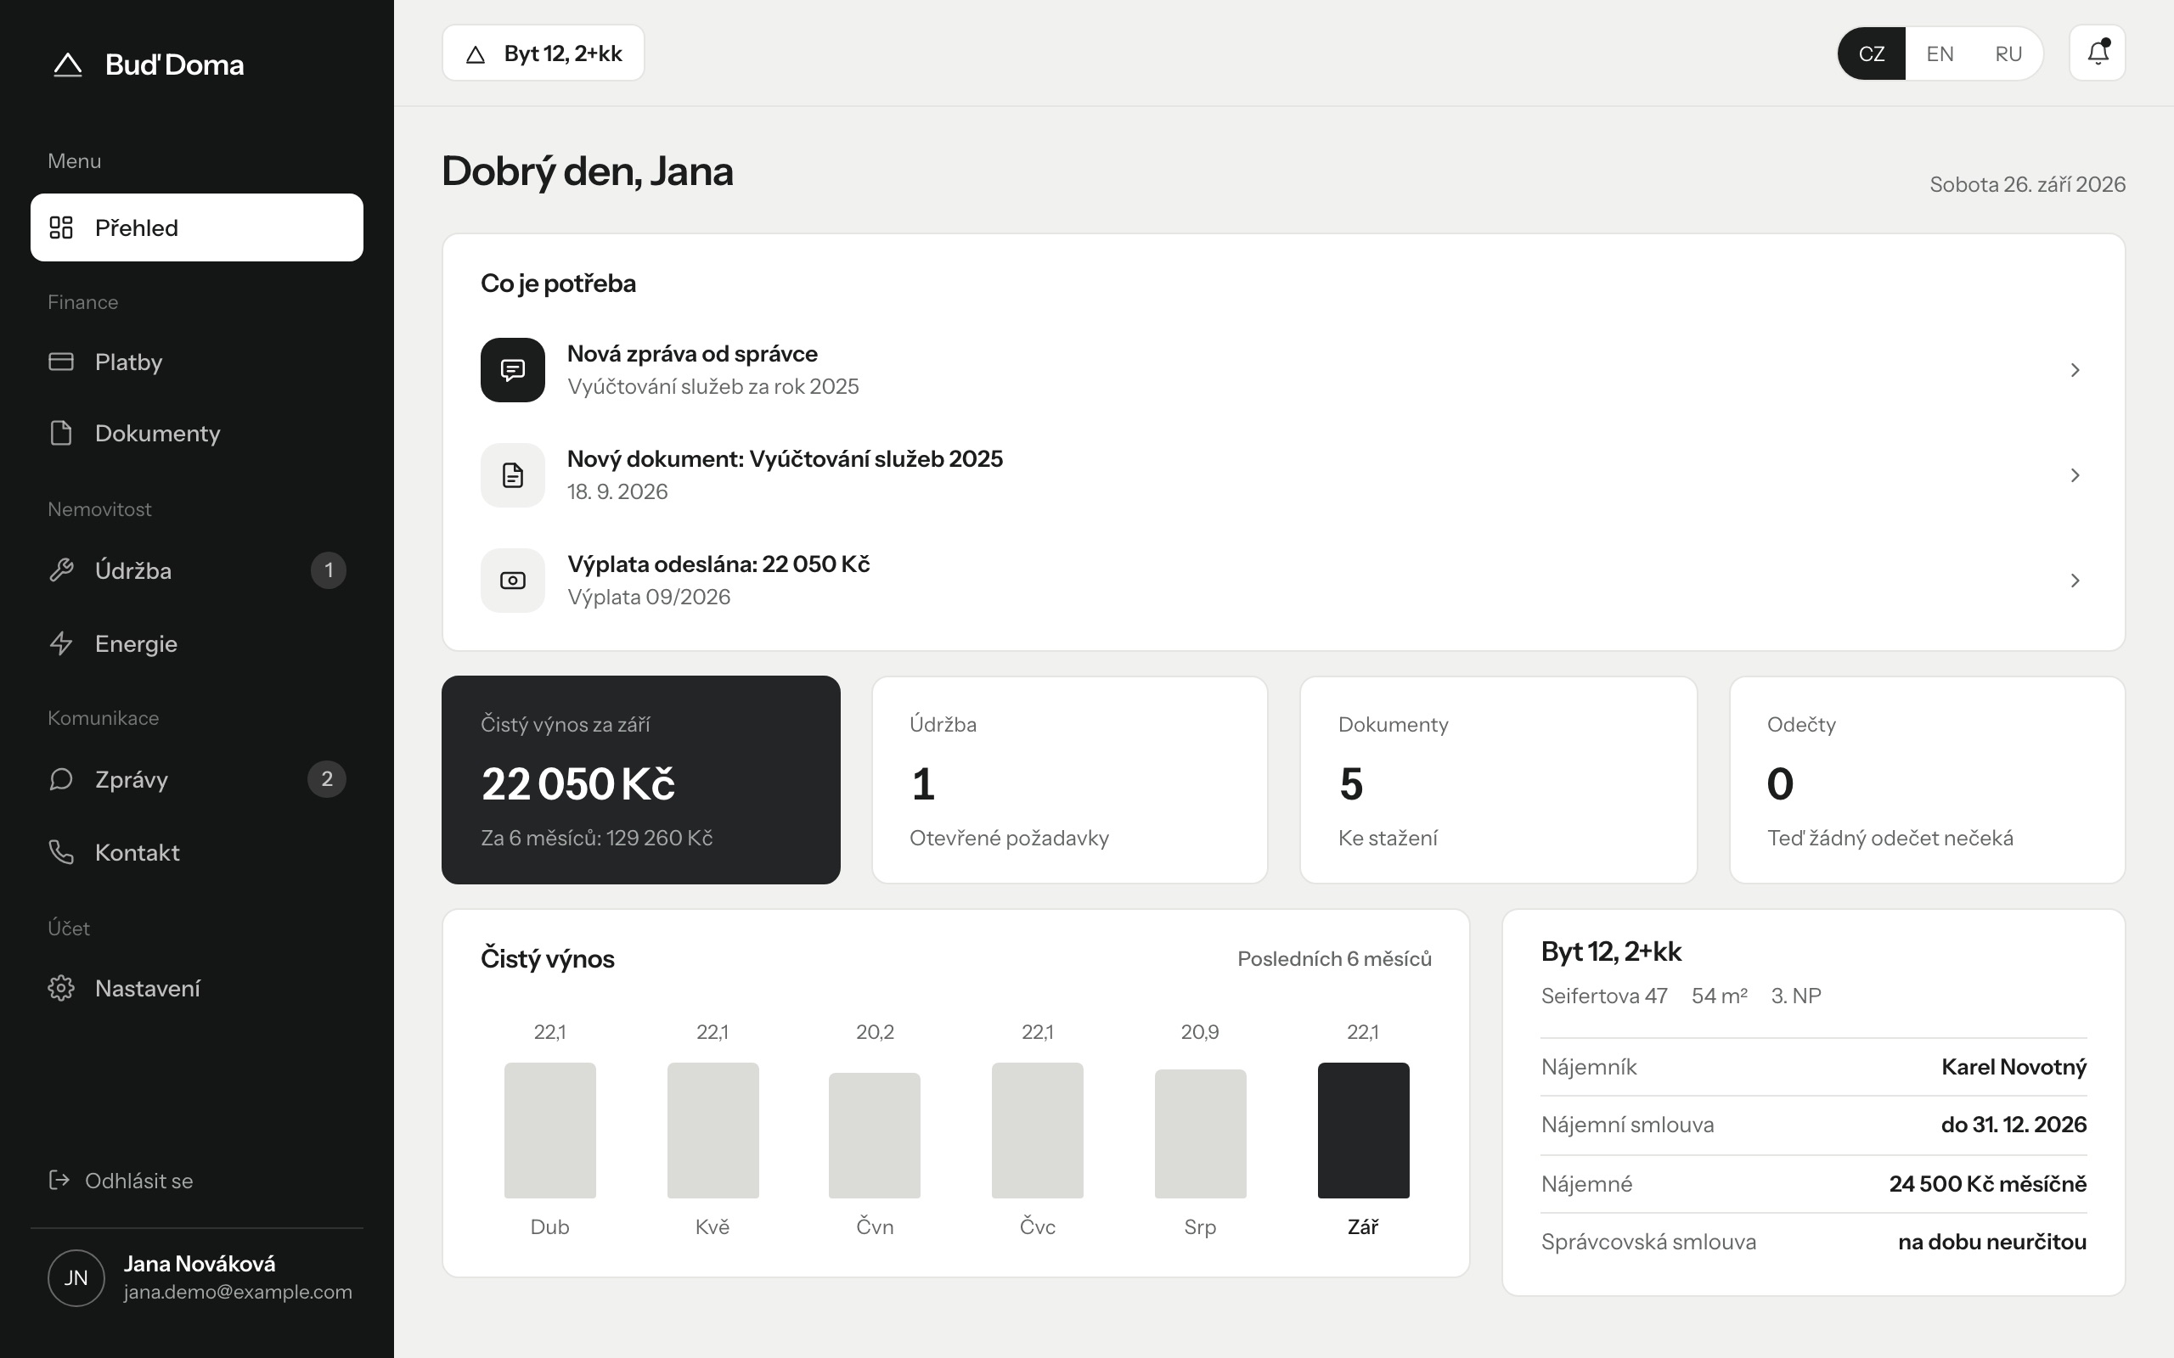
Task: Click tenant name Karel Novotný
Action: coord(2013,1066)
